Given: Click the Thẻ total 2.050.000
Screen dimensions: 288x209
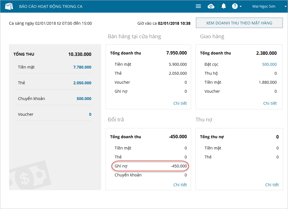Looking at the screenshot, I should coord(82,83).
